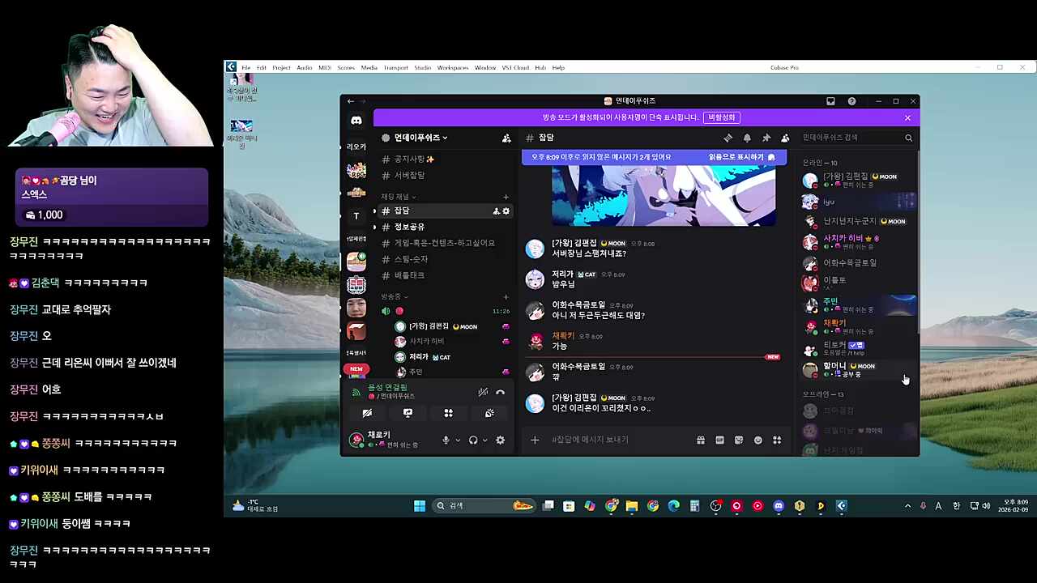Open the GIF picker
The height and width of the screenshot is (583, 1037).
(x=719, y=440)
